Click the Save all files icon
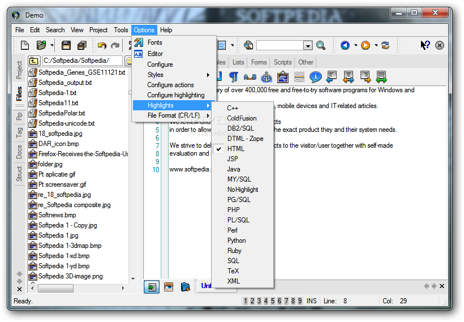This screenshot has height=322, width=464. [81, 45]
